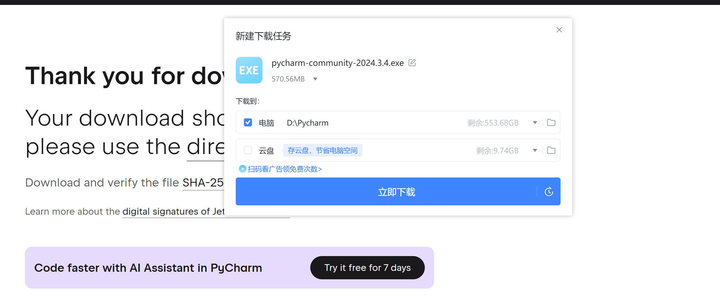This screenshot has width=720, height=308.
Task: Browse folder for the cloud drive path
Action: (x=551, y=150)
